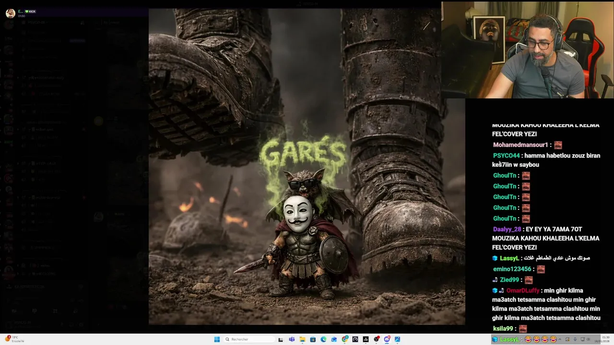Open the OBS Studio taskbar icon
614x345 pixels.
coord(377,339)
